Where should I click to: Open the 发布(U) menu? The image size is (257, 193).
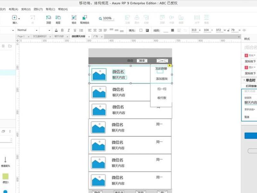click(x=26, y=9)
